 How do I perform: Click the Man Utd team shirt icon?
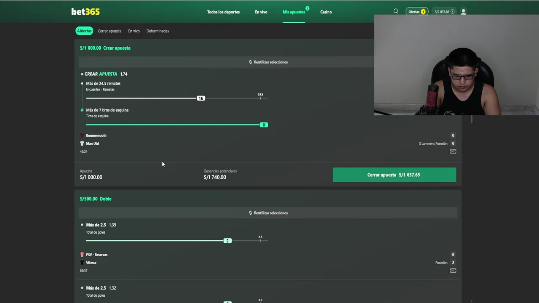tap(82, 144)
